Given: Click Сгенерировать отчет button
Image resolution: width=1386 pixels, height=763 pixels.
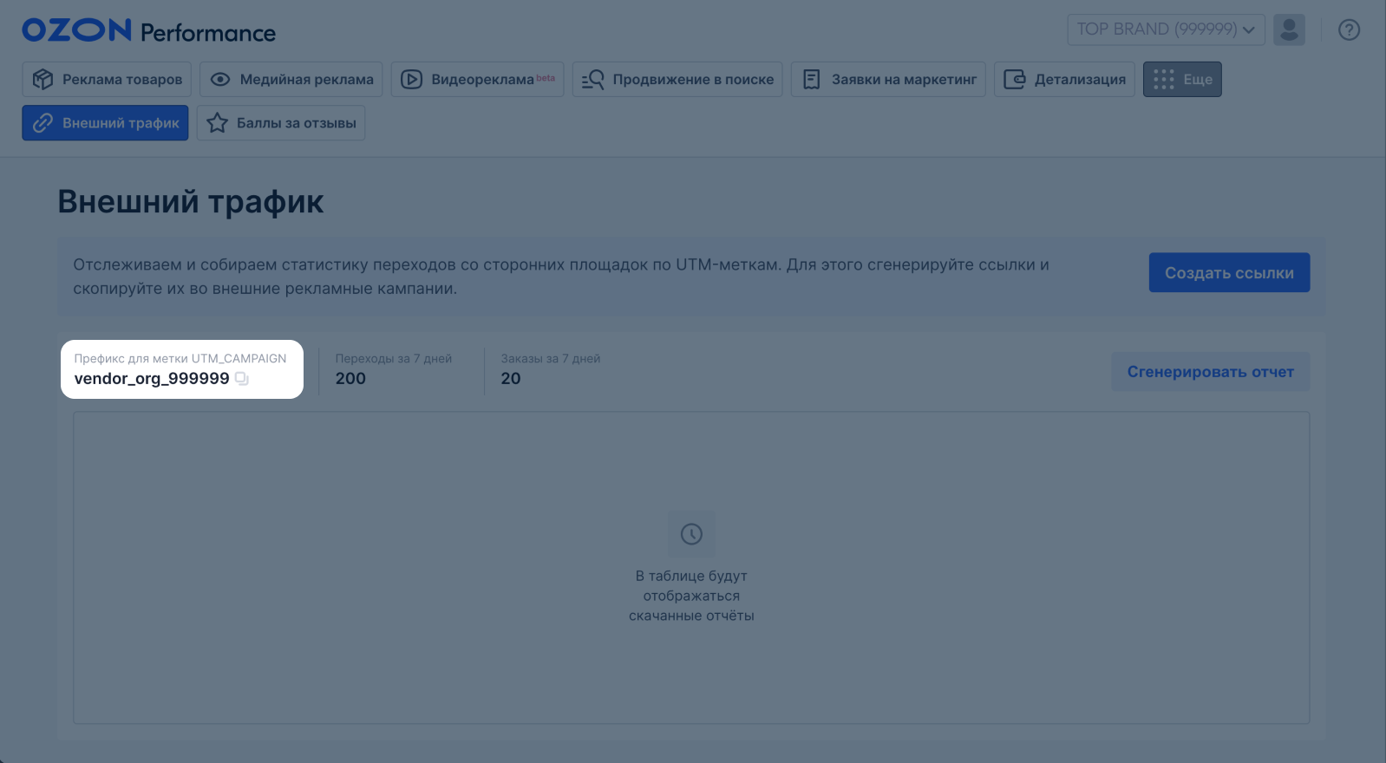Looking at the screenshot, I should coord(1210,371).
